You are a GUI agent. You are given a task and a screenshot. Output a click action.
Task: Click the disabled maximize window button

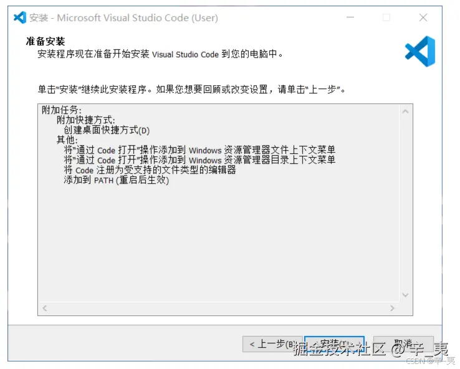[x=386, y=17]
